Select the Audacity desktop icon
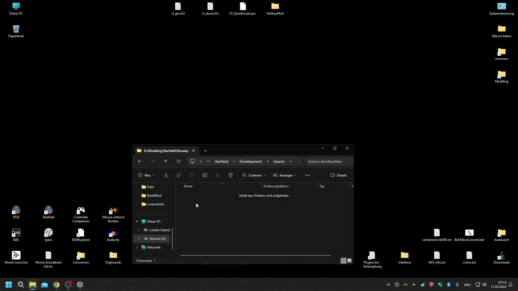This screenshot has height=291, width=518. point(113,235)
